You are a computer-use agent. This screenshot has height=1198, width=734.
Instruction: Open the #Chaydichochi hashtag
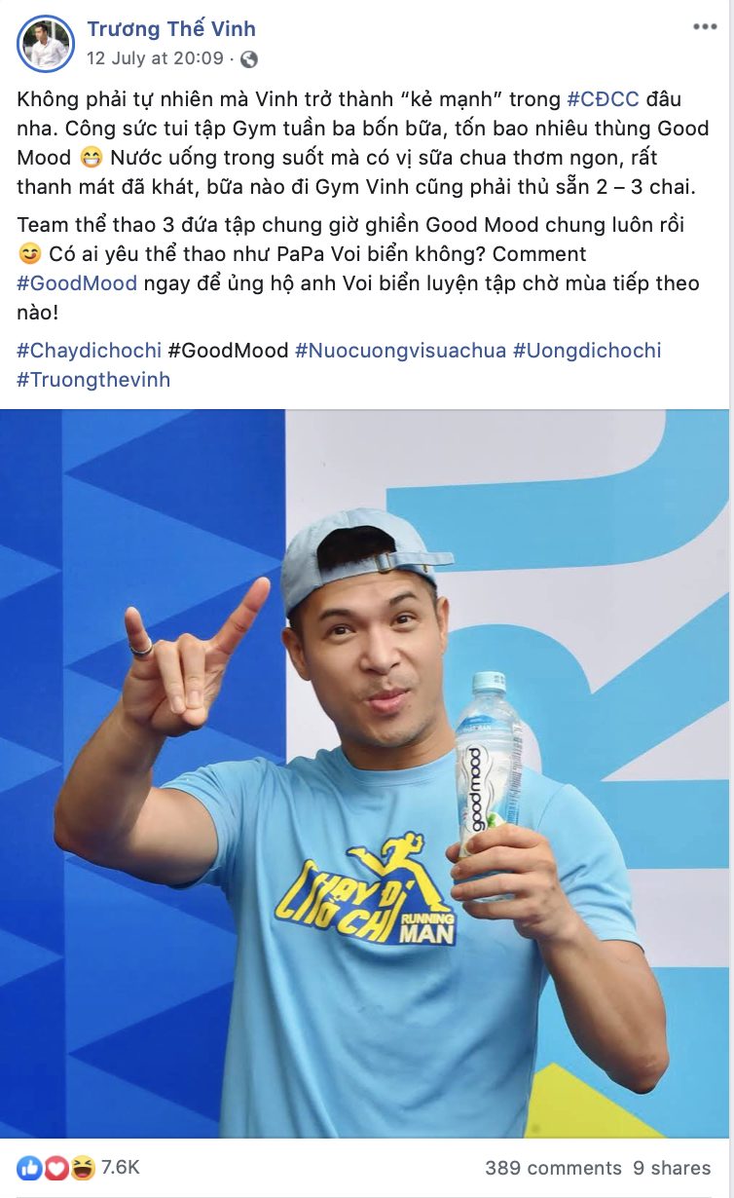click(89, 350)
